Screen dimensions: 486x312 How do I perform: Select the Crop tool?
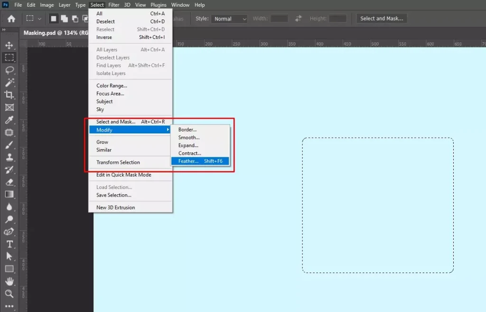point(9,95)
